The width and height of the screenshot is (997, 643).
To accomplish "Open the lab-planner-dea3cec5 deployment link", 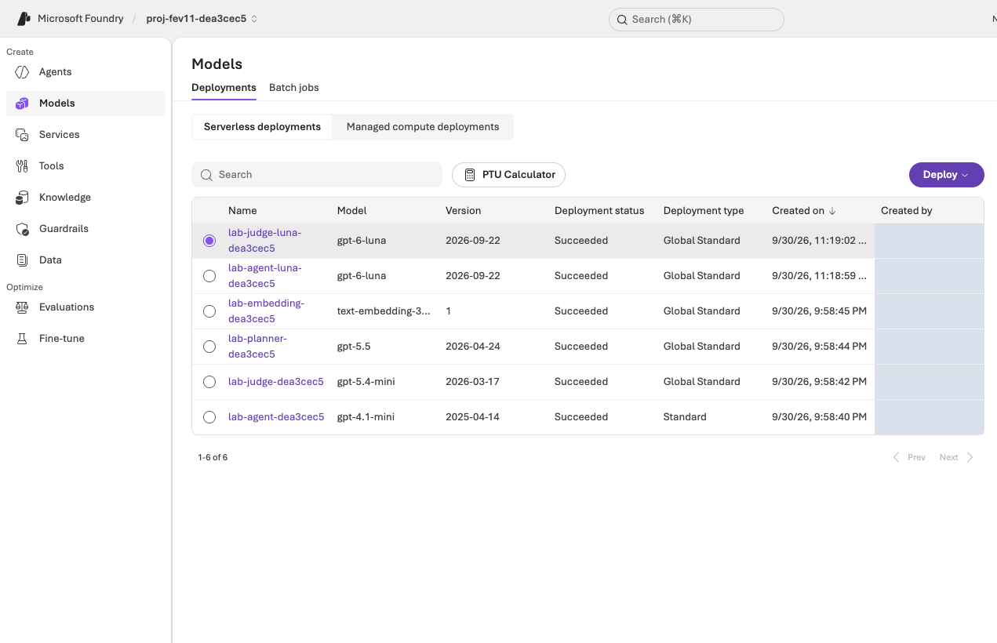I will [x=257, y=347].
